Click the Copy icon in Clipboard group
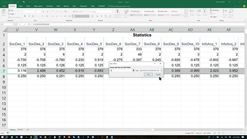The height and width of the screenshot is (139, 247). pyautogui.click(x=9, y=14)
